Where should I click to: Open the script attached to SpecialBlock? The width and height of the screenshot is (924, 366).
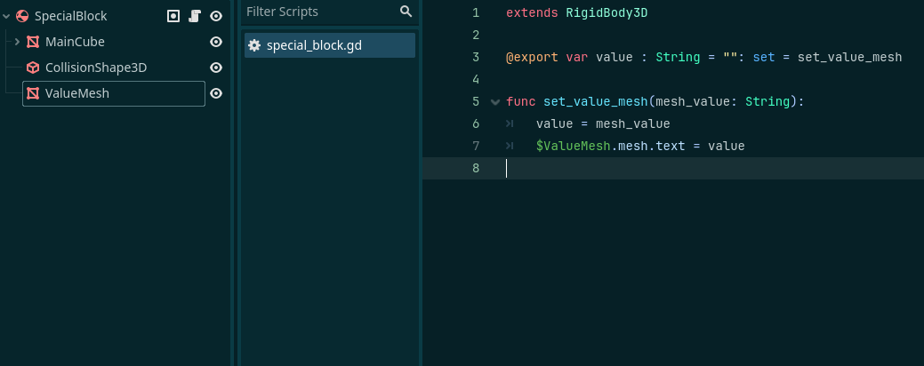[x=195, y=16]
